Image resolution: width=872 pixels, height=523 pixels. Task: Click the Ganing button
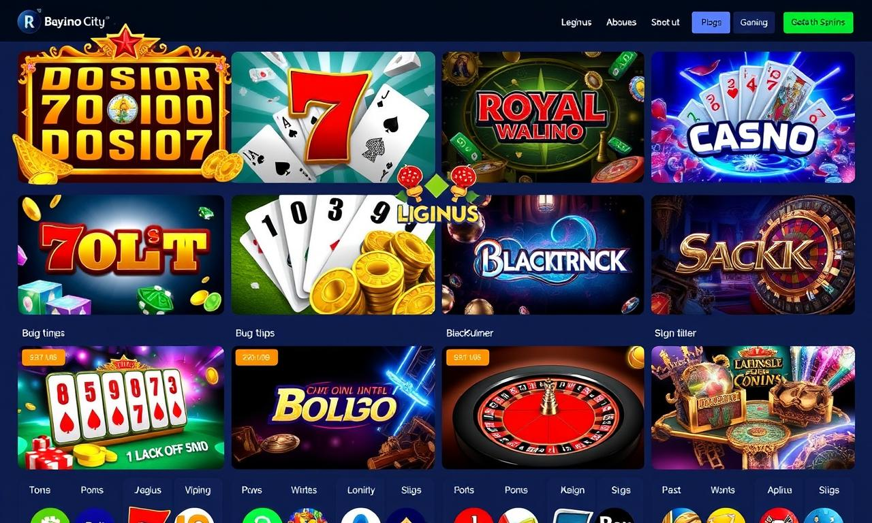754,22
